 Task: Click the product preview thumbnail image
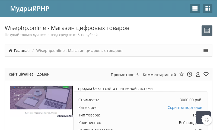pos(42,101)
